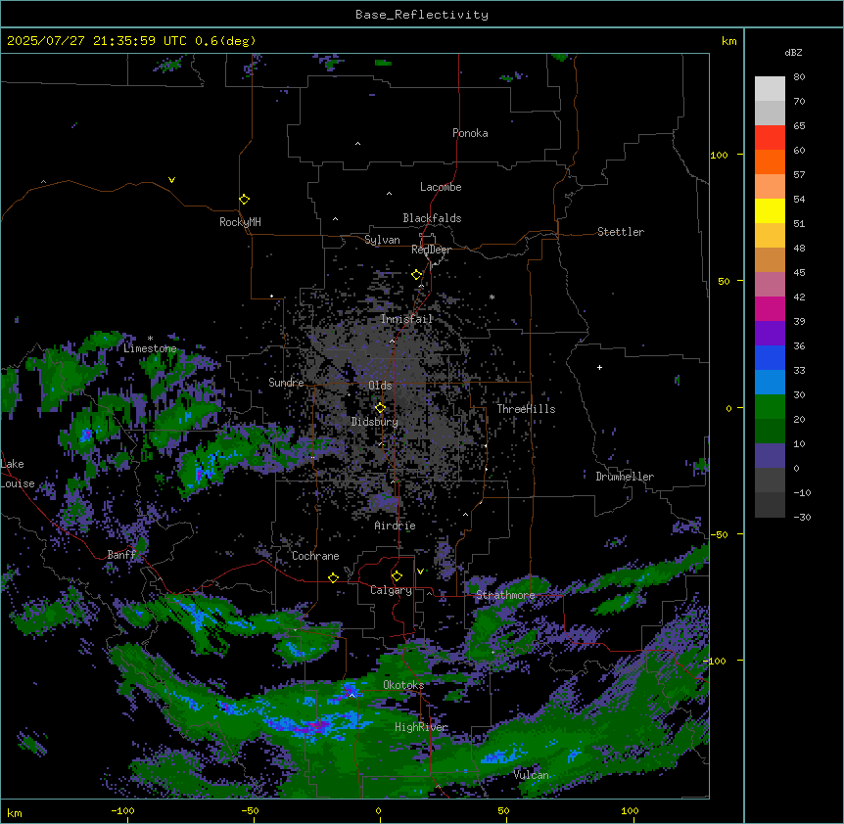Click the HighRiver town label
Viewport: 844px width, 824px height.
pos(421,727)
